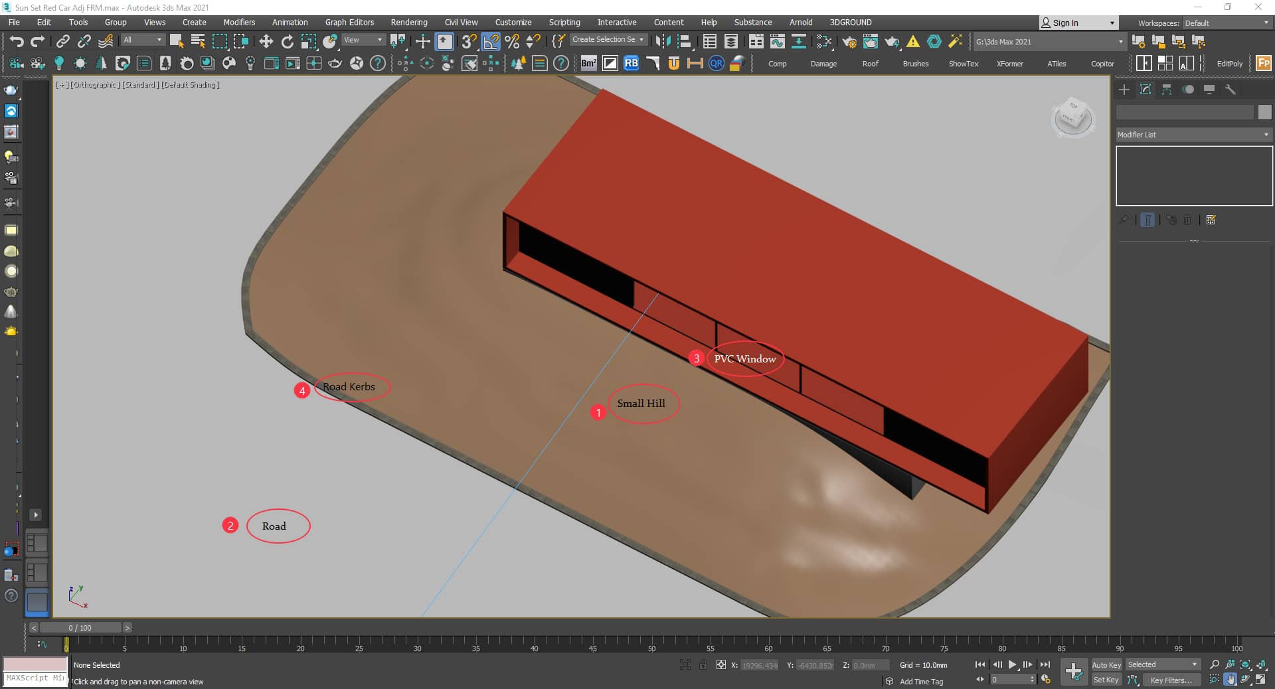Viewport: 1275px width, 689px height.
Task: Toggle the Angle Snap button
Action: [490, 42]
